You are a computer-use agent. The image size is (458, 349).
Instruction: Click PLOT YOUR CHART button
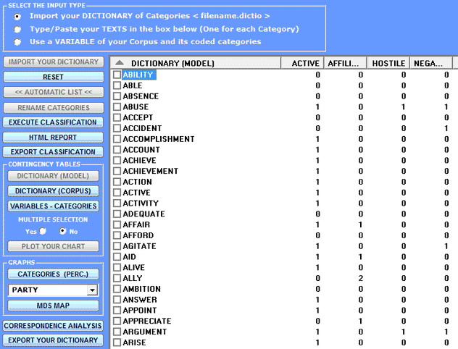pos(53,247)
